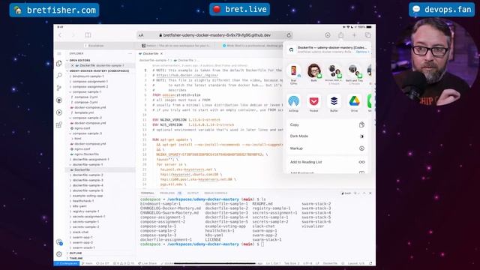Screen dimensions: 480x270
Task: Open compose-2.yml in the explorer
Action: (86, 97)
